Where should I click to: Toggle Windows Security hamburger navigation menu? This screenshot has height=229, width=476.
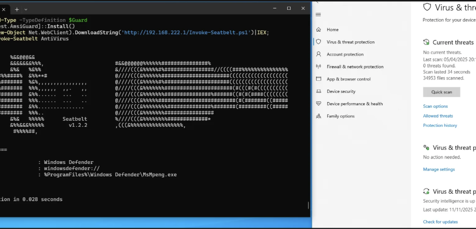[x=318, y=14]
